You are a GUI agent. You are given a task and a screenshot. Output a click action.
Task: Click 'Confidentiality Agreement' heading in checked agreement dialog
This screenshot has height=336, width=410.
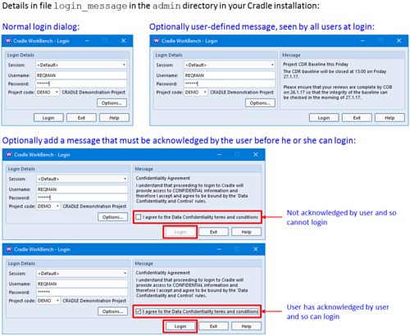163,273
